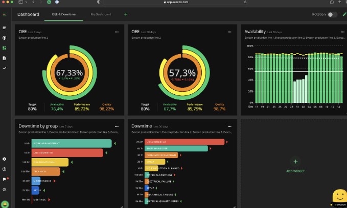The image size is (347, 208).
Task: Open the help question mark icon
Action: pos(5,169)
